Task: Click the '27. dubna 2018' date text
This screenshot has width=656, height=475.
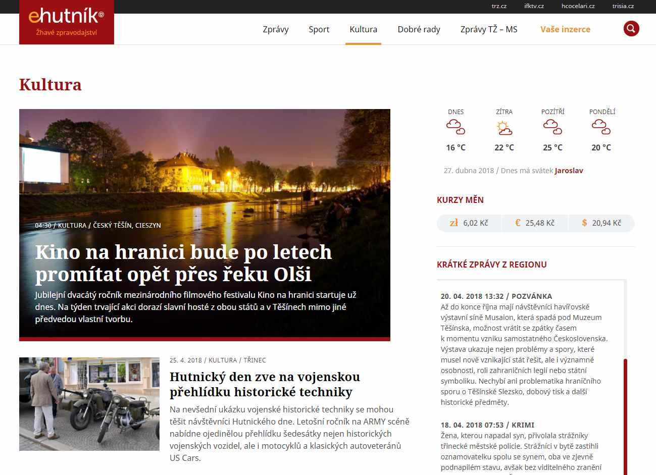Action: coord(469,171)
